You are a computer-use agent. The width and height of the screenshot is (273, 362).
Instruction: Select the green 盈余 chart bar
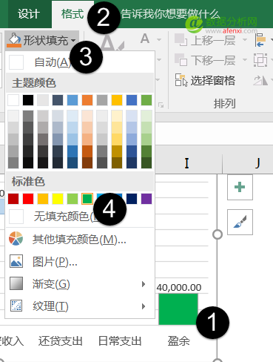point(178,309)
